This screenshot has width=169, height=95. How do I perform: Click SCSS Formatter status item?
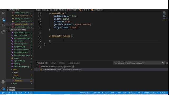coord(151,93)
